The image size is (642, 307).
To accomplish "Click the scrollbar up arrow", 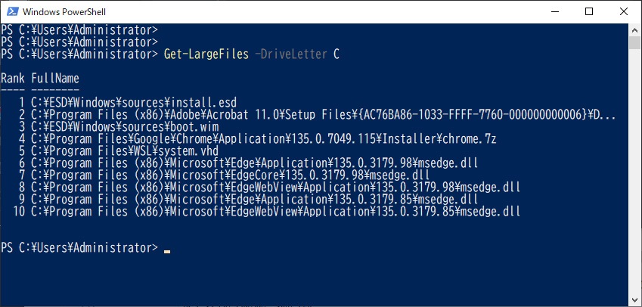I will (x=634, y=30).
